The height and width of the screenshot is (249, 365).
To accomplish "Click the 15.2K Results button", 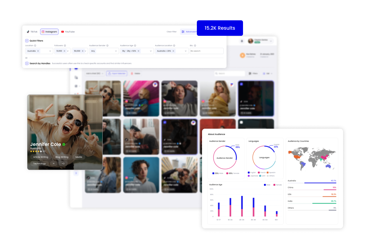I will (x=220, y=28).
